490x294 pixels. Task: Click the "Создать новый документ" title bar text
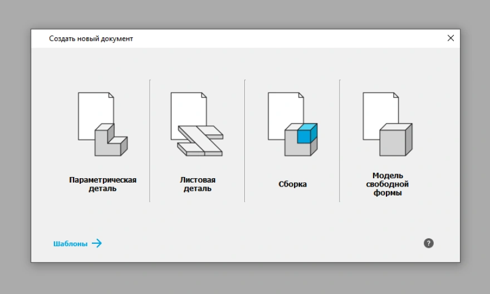point(91,38)
